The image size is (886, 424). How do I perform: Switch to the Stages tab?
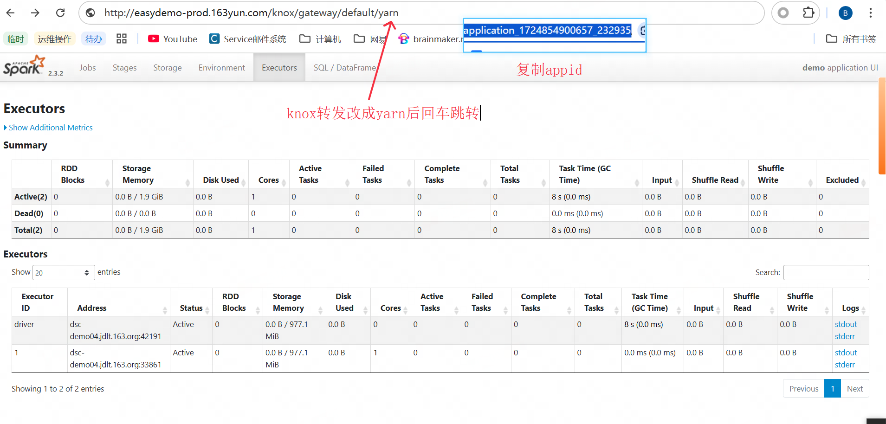(124, 67)
